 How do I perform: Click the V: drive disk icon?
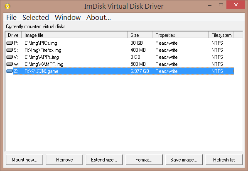coord(10,57)
